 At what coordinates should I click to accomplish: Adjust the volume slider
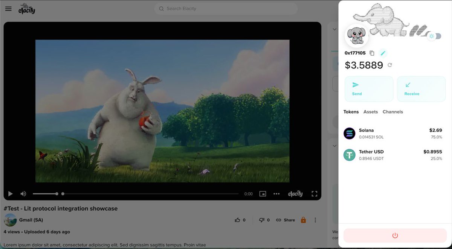(45, 194)
